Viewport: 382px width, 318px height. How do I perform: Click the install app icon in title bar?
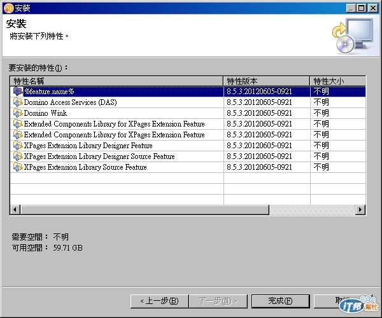(x=9, y=8)
